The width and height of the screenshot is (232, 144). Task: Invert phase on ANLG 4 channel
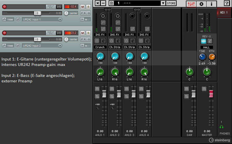[x=147, y=29]
